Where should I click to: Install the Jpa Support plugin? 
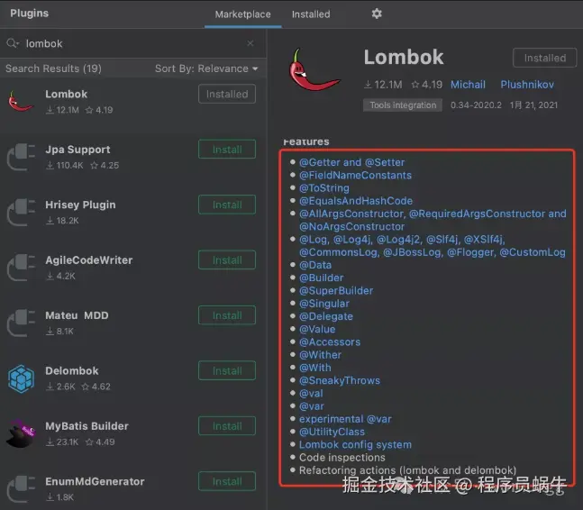pyautogui.click(x=227, y=150)
